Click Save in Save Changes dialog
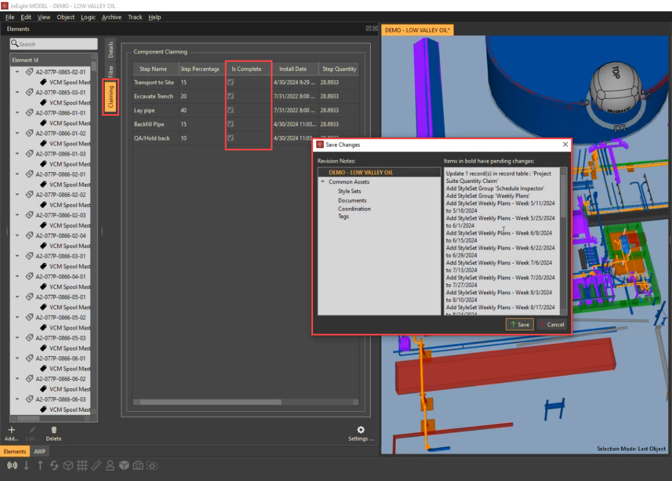The width and height of the screenshot is (672, 481). pyautogui.click(x=519, y=324)
